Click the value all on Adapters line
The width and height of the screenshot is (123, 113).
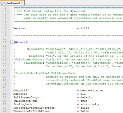point(83,94)
